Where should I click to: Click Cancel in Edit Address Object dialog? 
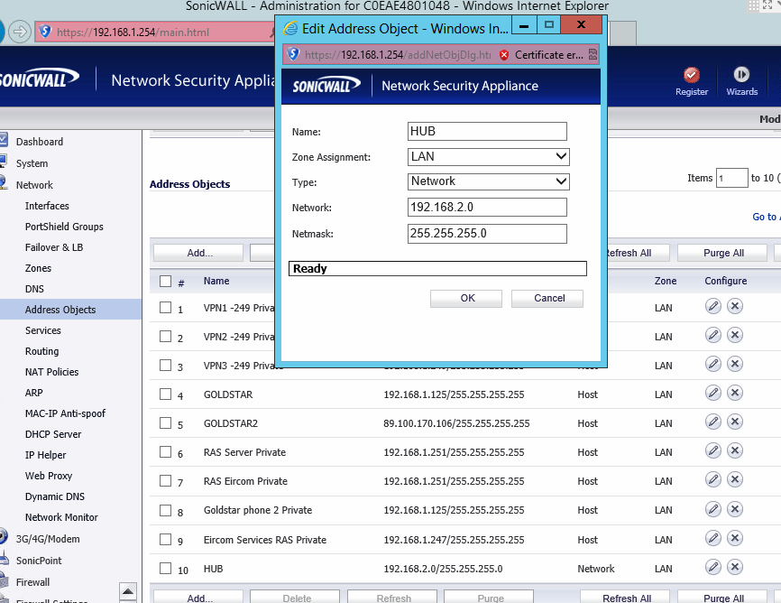547,298
